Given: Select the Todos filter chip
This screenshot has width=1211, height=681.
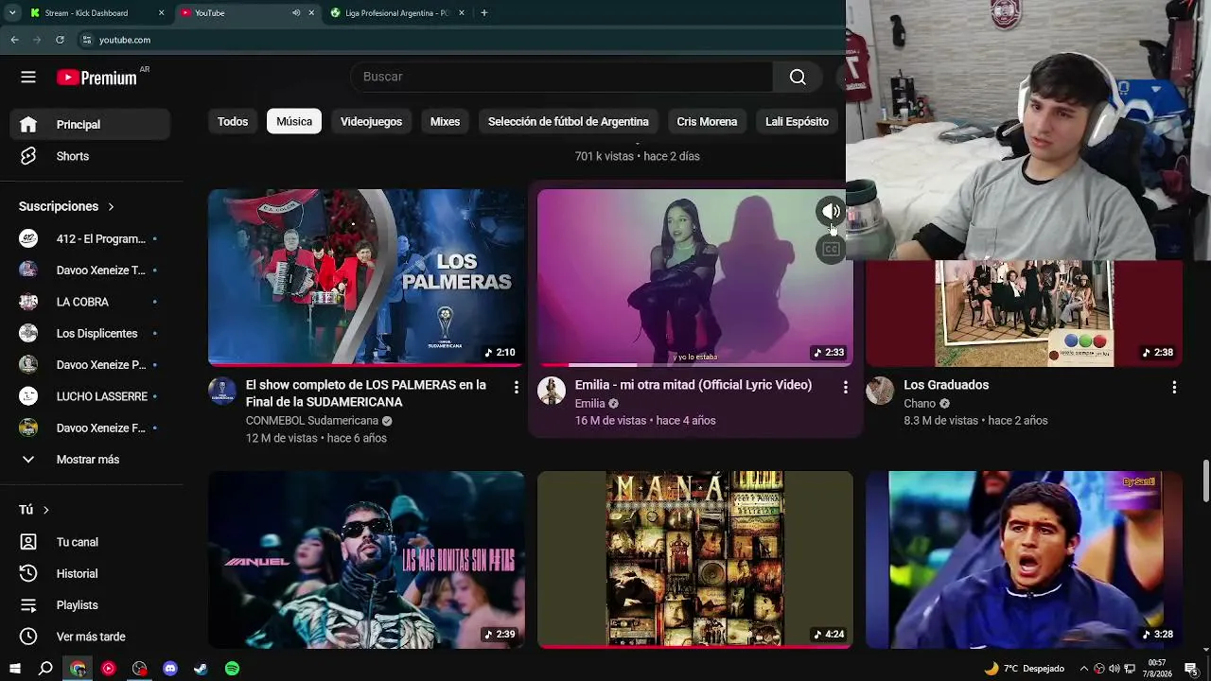Looking at the screenshot, I should [x=233, y=121].
